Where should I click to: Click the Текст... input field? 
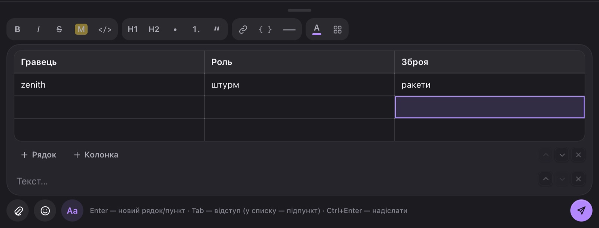click(x=273, y=181)
